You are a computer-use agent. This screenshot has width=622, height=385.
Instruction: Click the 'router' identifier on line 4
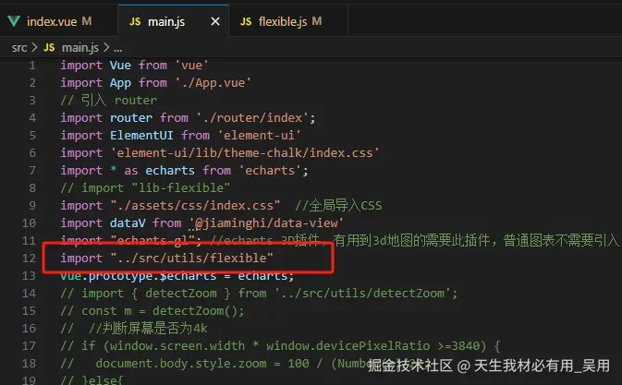coord(131,117)
